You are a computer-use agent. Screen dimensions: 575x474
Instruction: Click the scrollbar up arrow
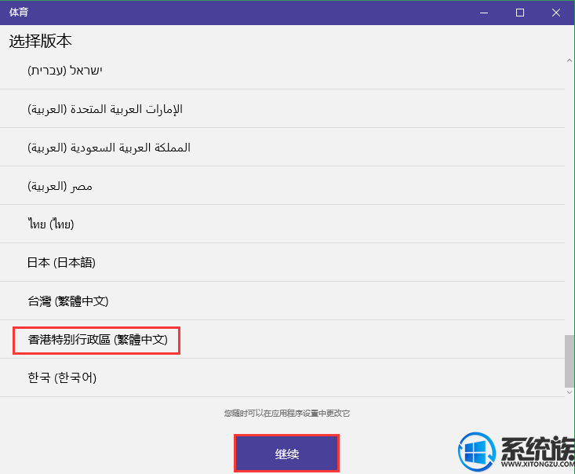tap(570, 60)
